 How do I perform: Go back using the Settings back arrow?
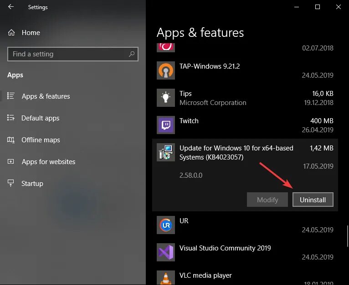click(x=10, y=7)
